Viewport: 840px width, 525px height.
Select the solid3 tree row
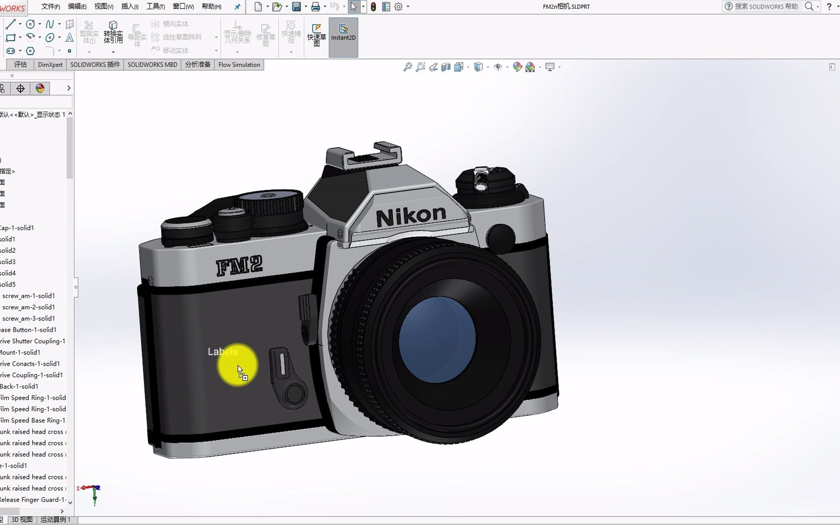click(x=8, y=262)
